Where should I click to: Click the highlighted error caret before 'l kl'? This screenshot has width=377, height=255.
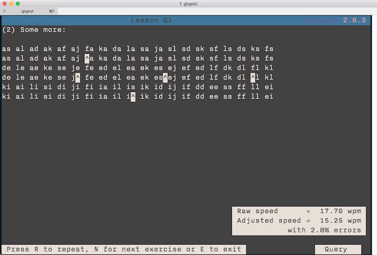(253, 77)
